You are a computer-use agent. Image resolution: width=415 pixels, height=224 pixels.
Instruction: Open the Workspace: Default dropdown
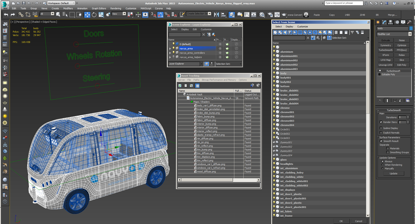(61, 3)
